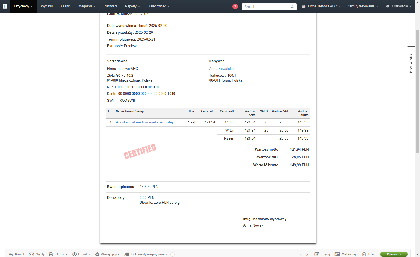420x257 pixels.
Task: Open client Anna Kowalska link
Action: (221, 69)
